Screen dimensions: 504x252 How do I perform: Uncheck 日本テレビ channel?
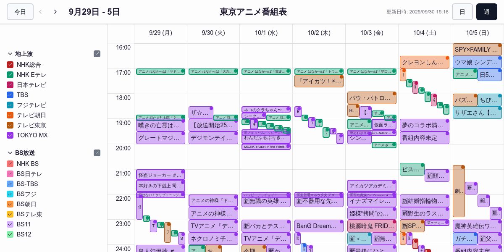click(x=10, y=85)
